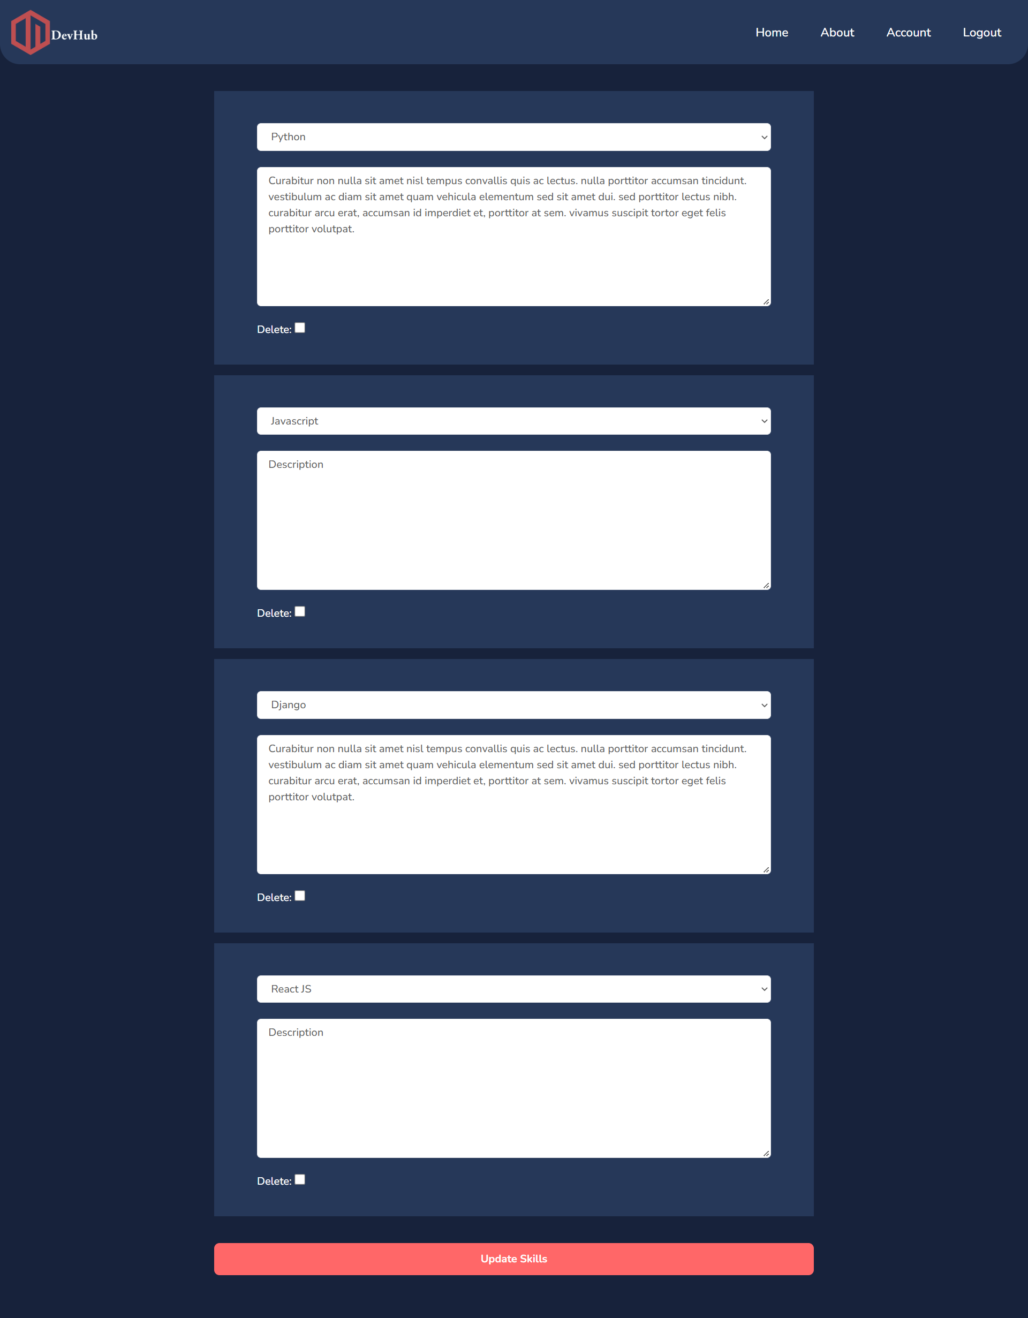Expand the Python skill dropdown
The height and width of the screenshot is (1318, 1028).
point(513,136)
